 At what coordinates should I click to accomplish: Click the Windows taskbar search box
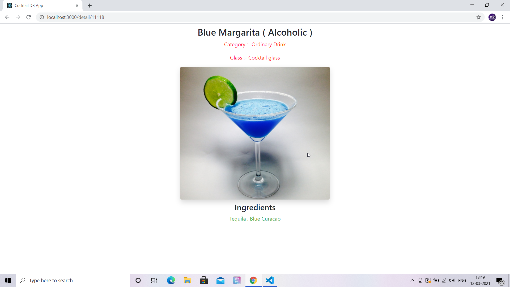73,280
